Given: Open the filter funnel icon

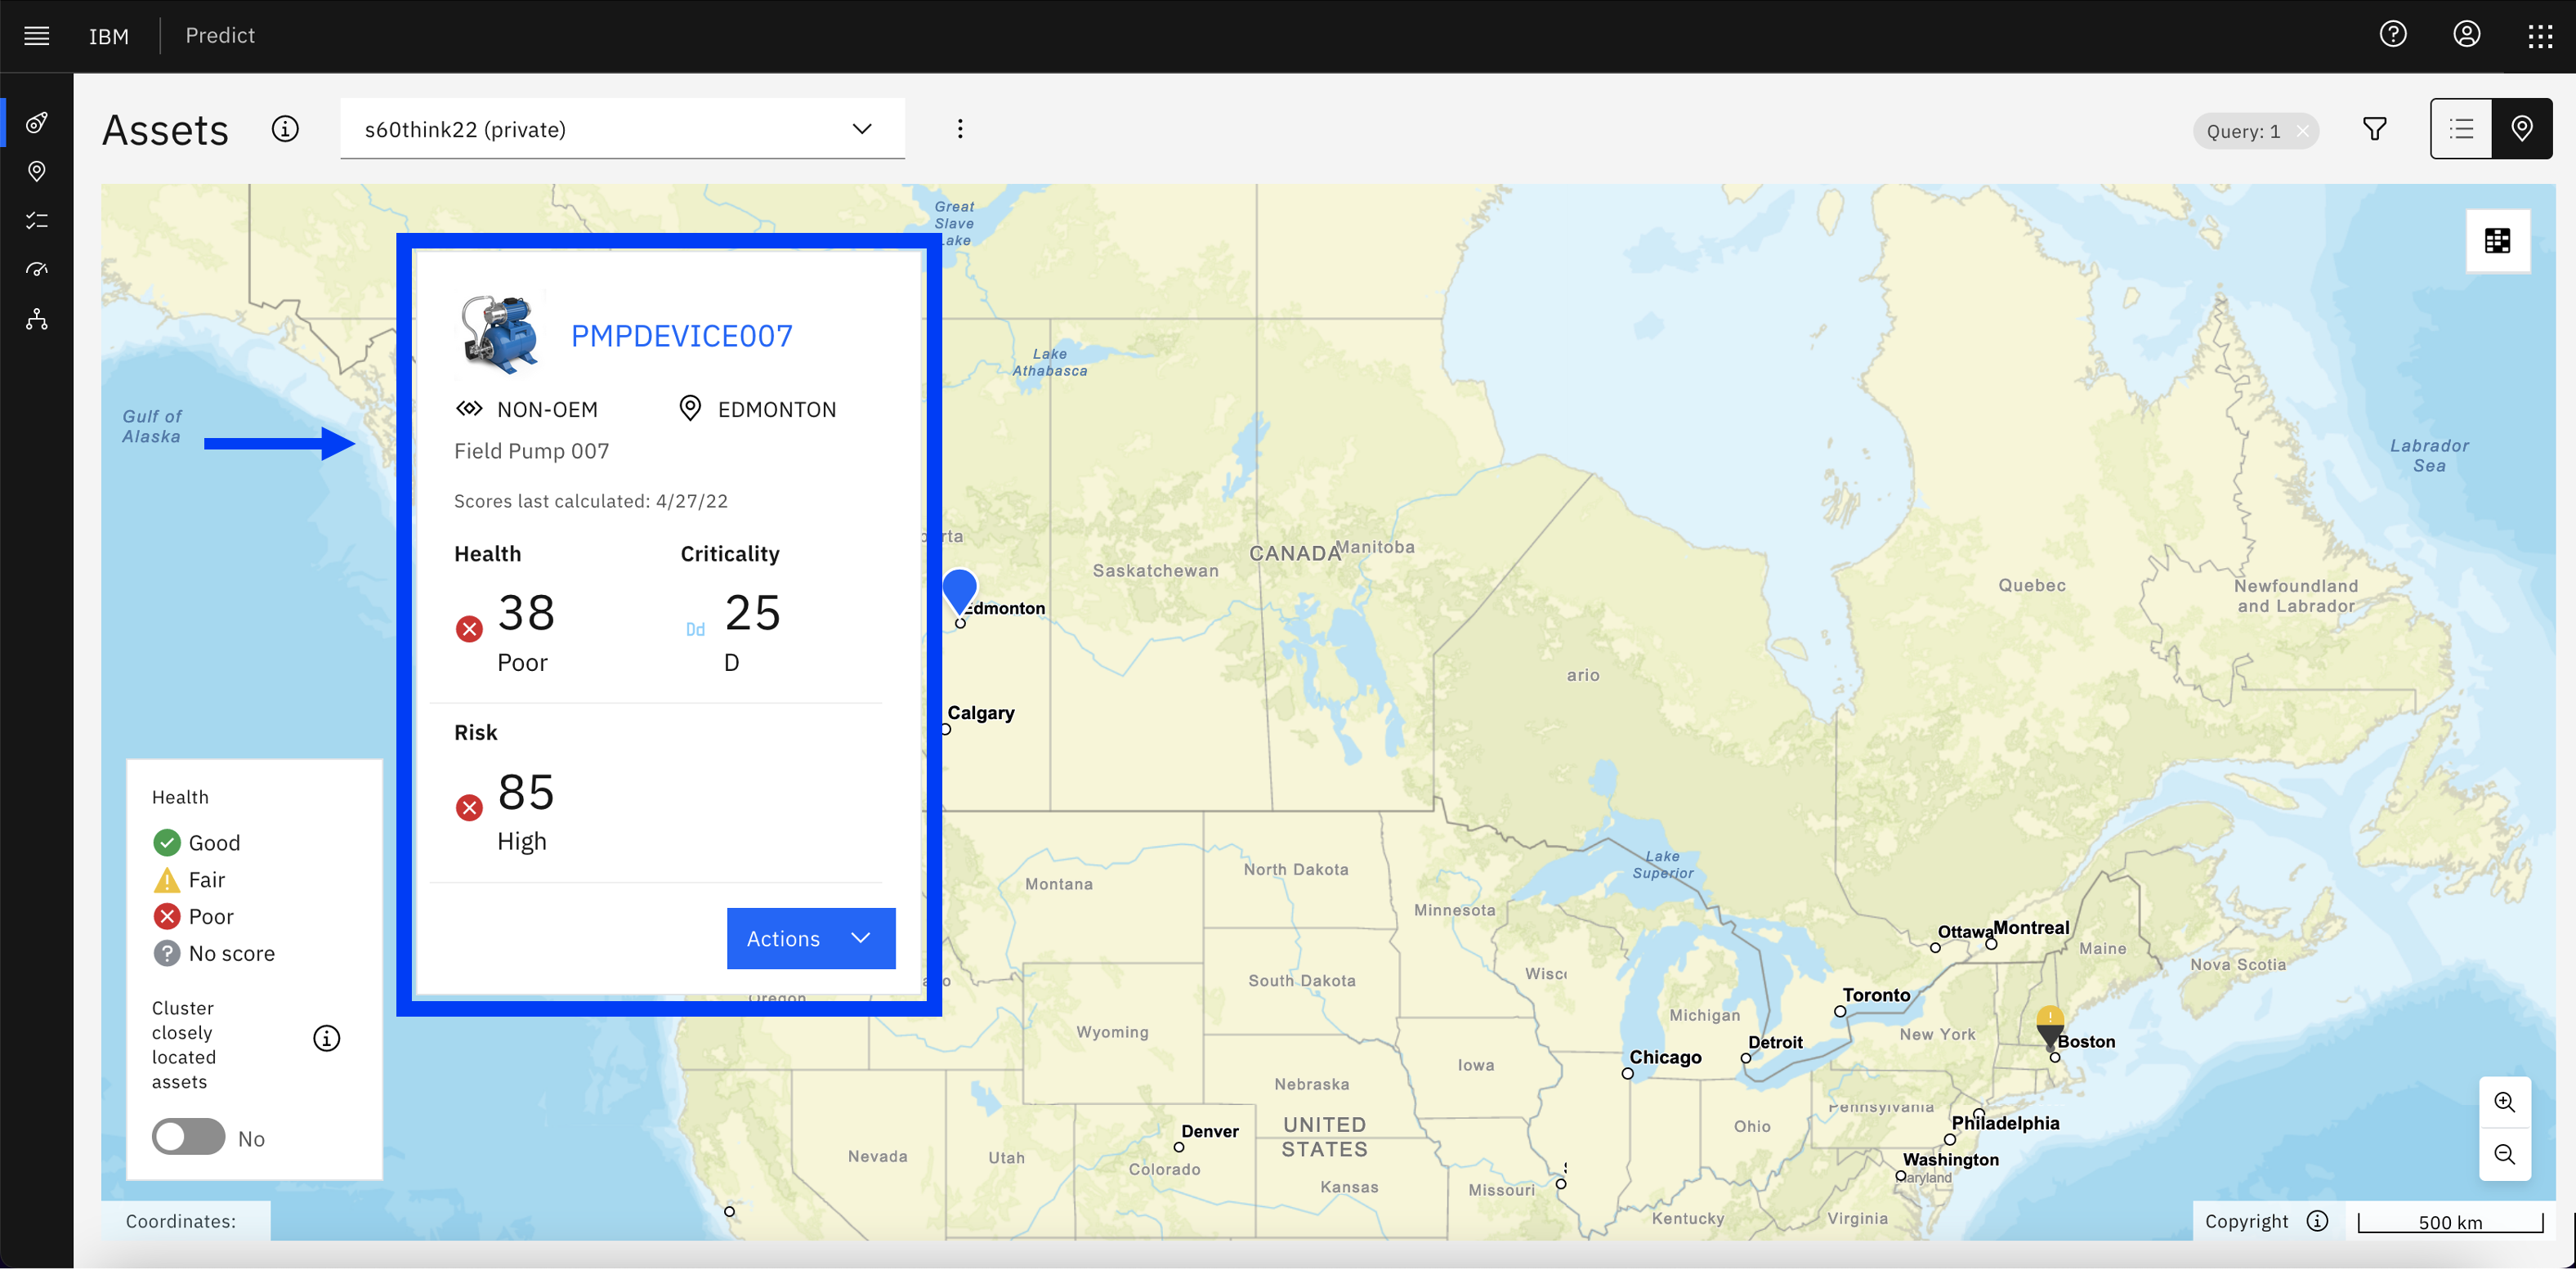Looking at the screenshot, I should (x=2375, y=129).
